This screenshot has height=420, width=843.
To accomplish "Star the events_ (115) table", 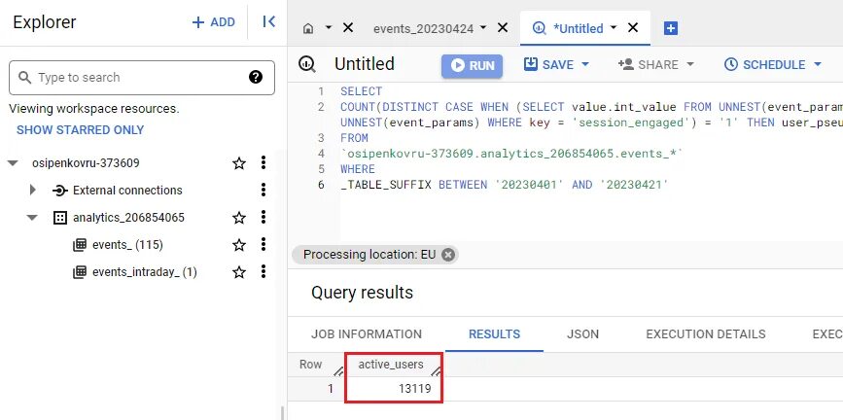I will click(x=239, y=245).
